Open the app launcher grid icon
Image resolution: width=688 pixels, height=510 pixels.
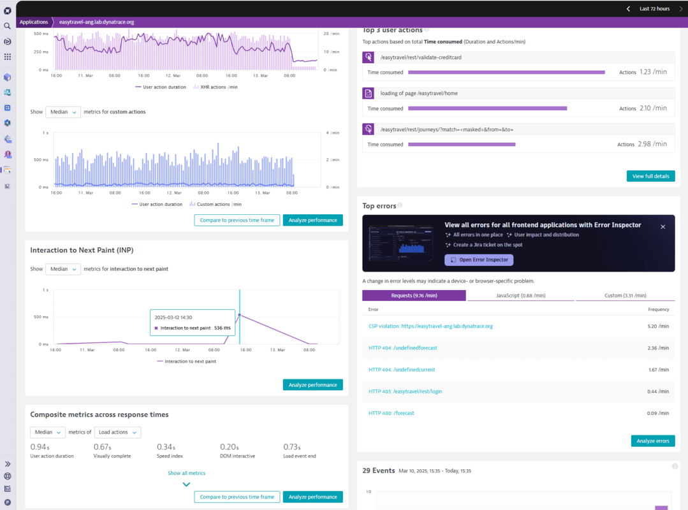(x=6, y=56)
